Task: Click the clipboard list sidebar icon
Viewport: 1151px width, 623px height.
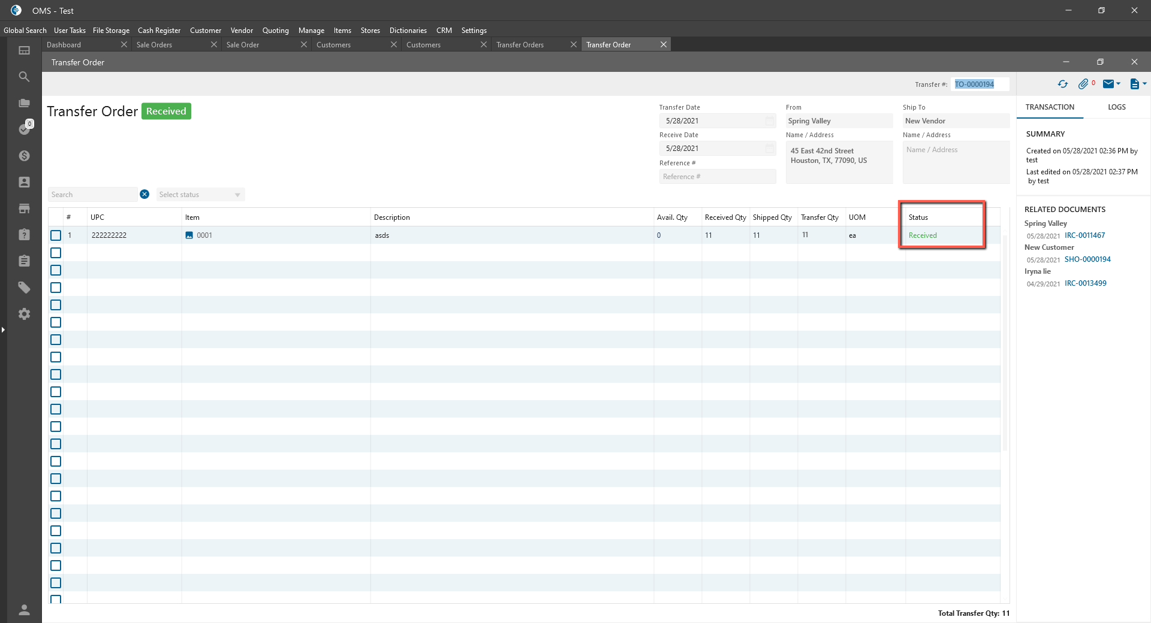Action: tap(24, 261)
